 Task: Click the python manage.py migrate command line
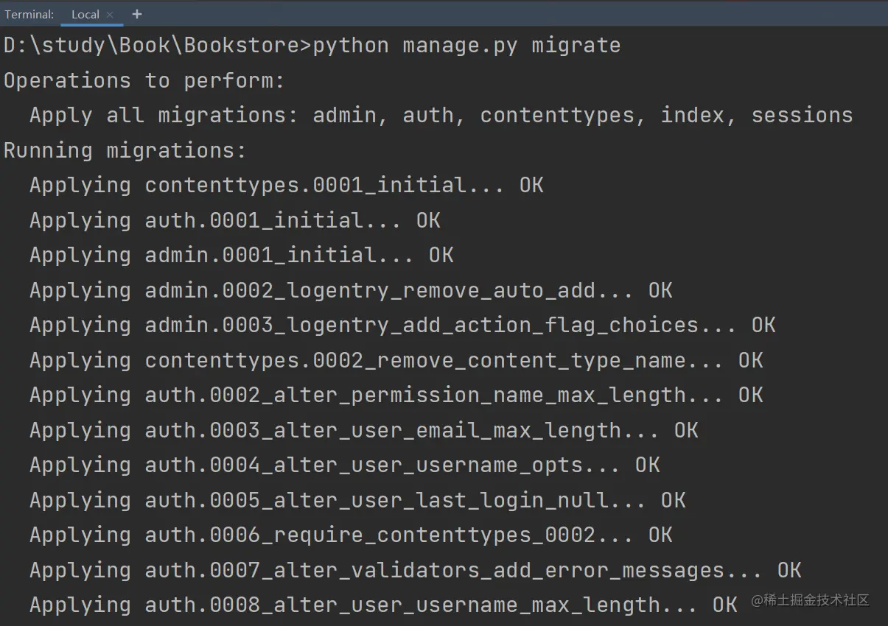pyautogui.click(x=312, y=46)
